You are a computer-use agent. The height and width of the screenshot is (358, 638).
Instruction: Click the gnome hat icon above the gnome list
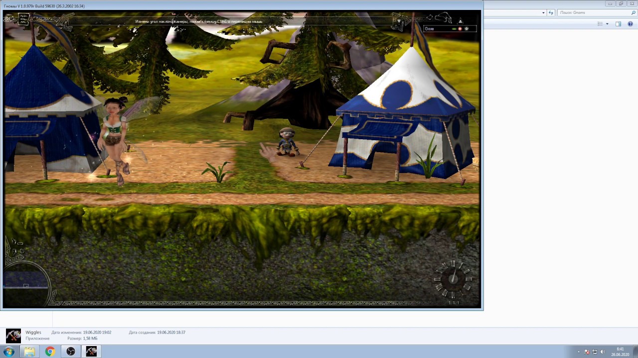[444, 18]
